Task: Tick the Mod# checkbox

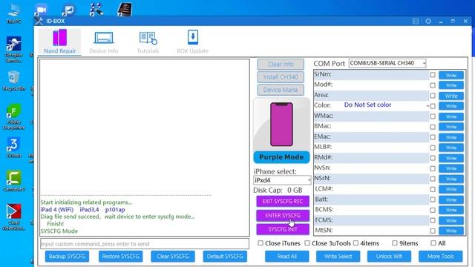Action: click(x=433, y=85)
